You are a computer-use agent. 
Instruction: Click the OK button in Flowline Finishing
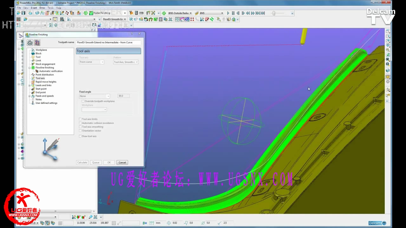[109, 162]
